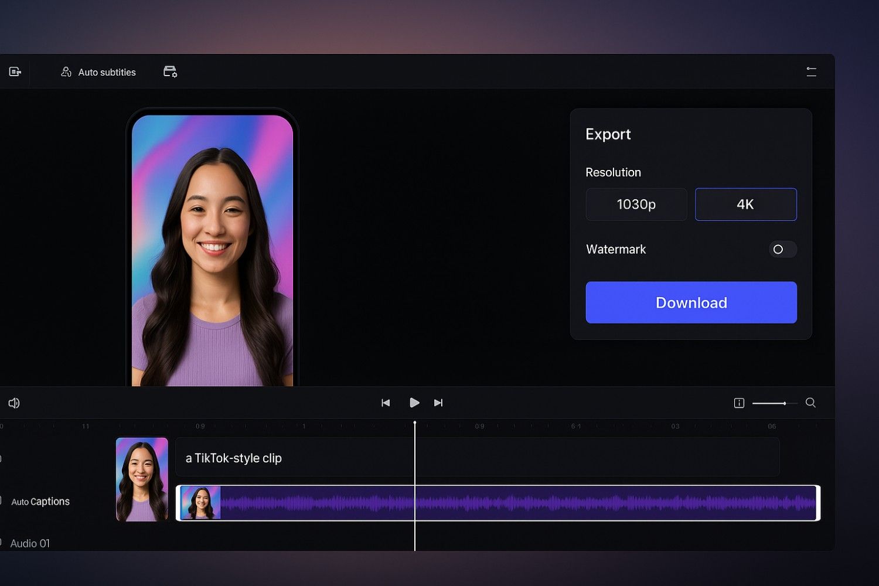879x586 pixels.
Task: Open the panel options icon at top right
Action: pos(811,71)
